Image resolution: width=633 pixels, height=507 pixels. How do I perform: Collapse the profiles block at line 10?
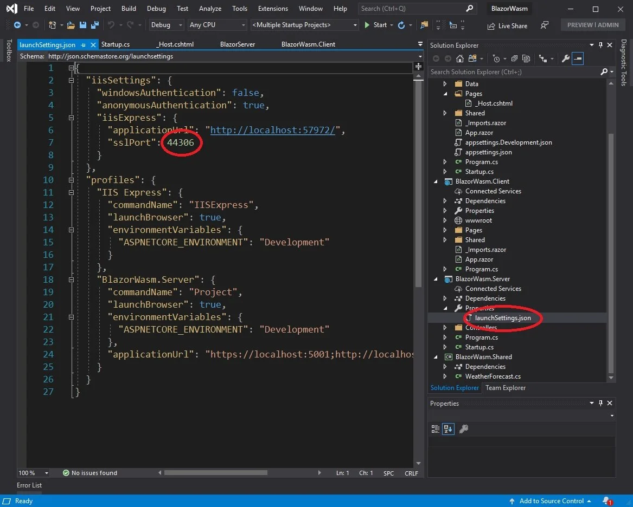[x=71, y=180]
